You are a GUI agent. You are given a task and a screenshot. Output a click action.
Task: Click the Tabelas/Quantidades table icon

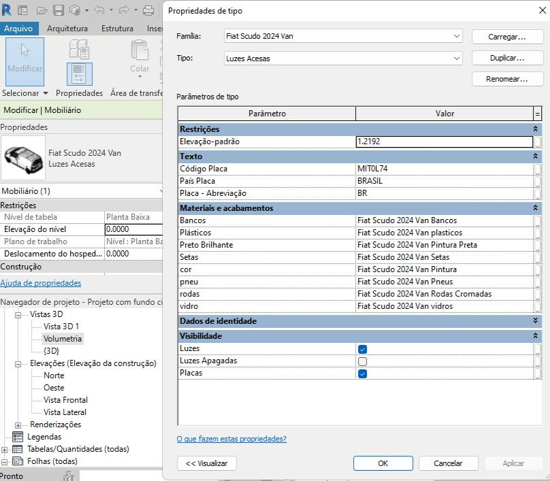pyautogui.click(x=18, y=449)
